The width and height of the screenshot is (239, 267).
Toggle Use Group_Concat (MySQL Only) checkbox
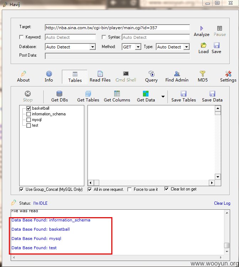(x=21, y=189)
